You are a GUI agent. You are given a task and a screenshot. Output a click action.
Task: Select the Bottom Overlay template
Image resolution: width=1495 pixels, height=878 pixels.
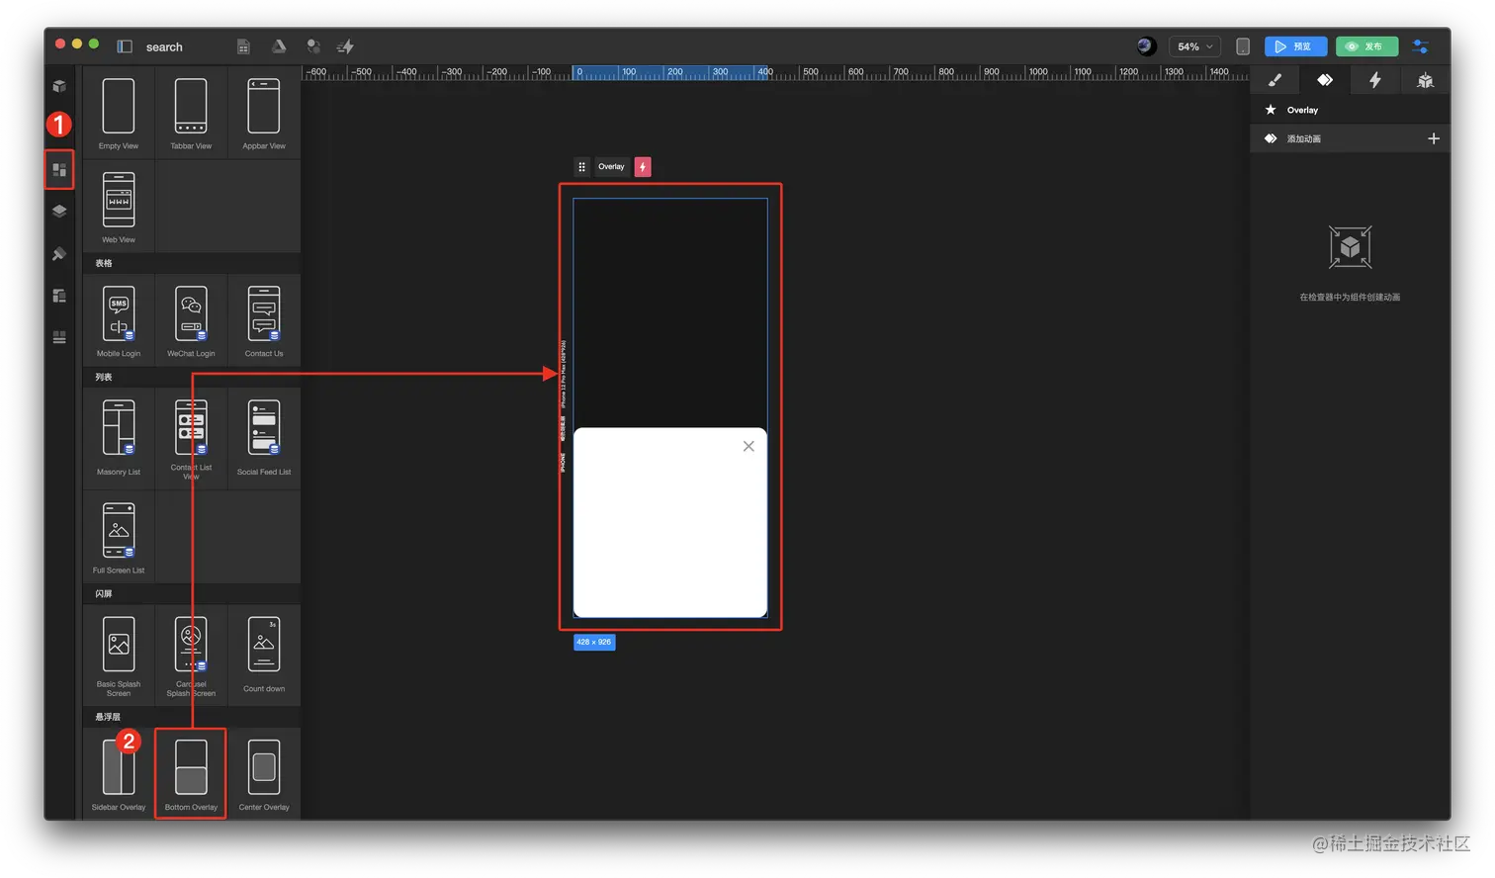pos(191,773)
